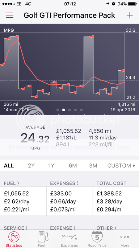
Task: Tap the battery indicator in status bar
Action: coord(133,4)
